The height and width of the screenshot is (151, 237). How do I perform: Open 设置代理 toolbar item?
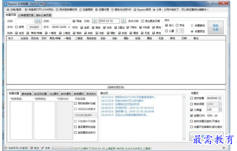(x=102, y=9)
